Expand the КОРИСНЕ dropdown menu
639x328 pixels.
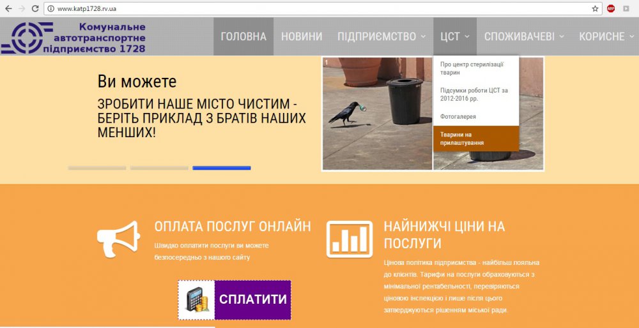[606, 36]
